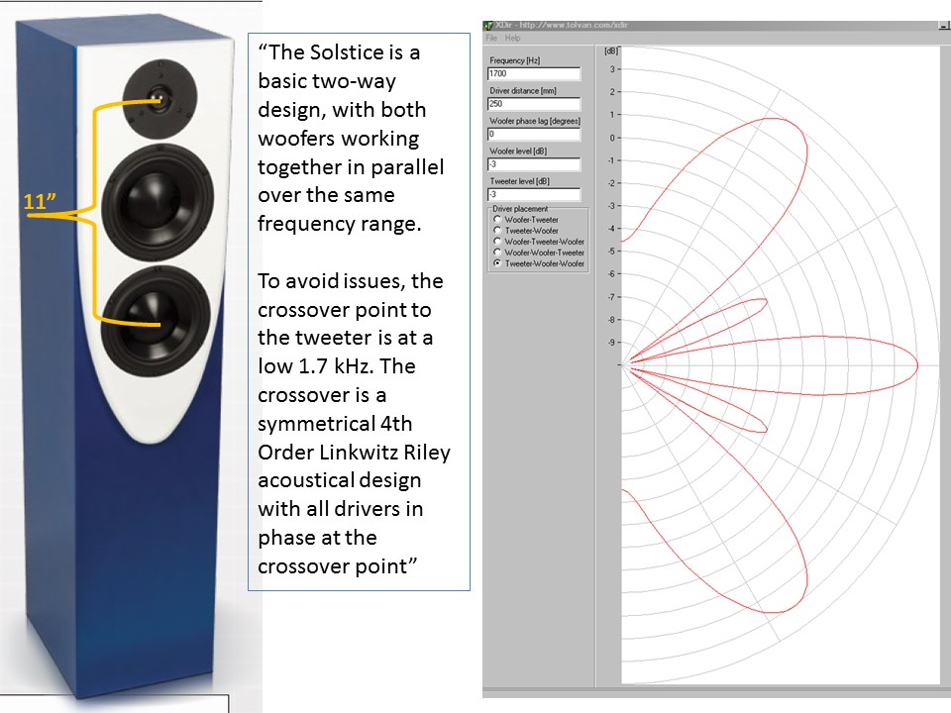
Task: Click the Frequency [Hz] input field
Action: click(534, 73)
